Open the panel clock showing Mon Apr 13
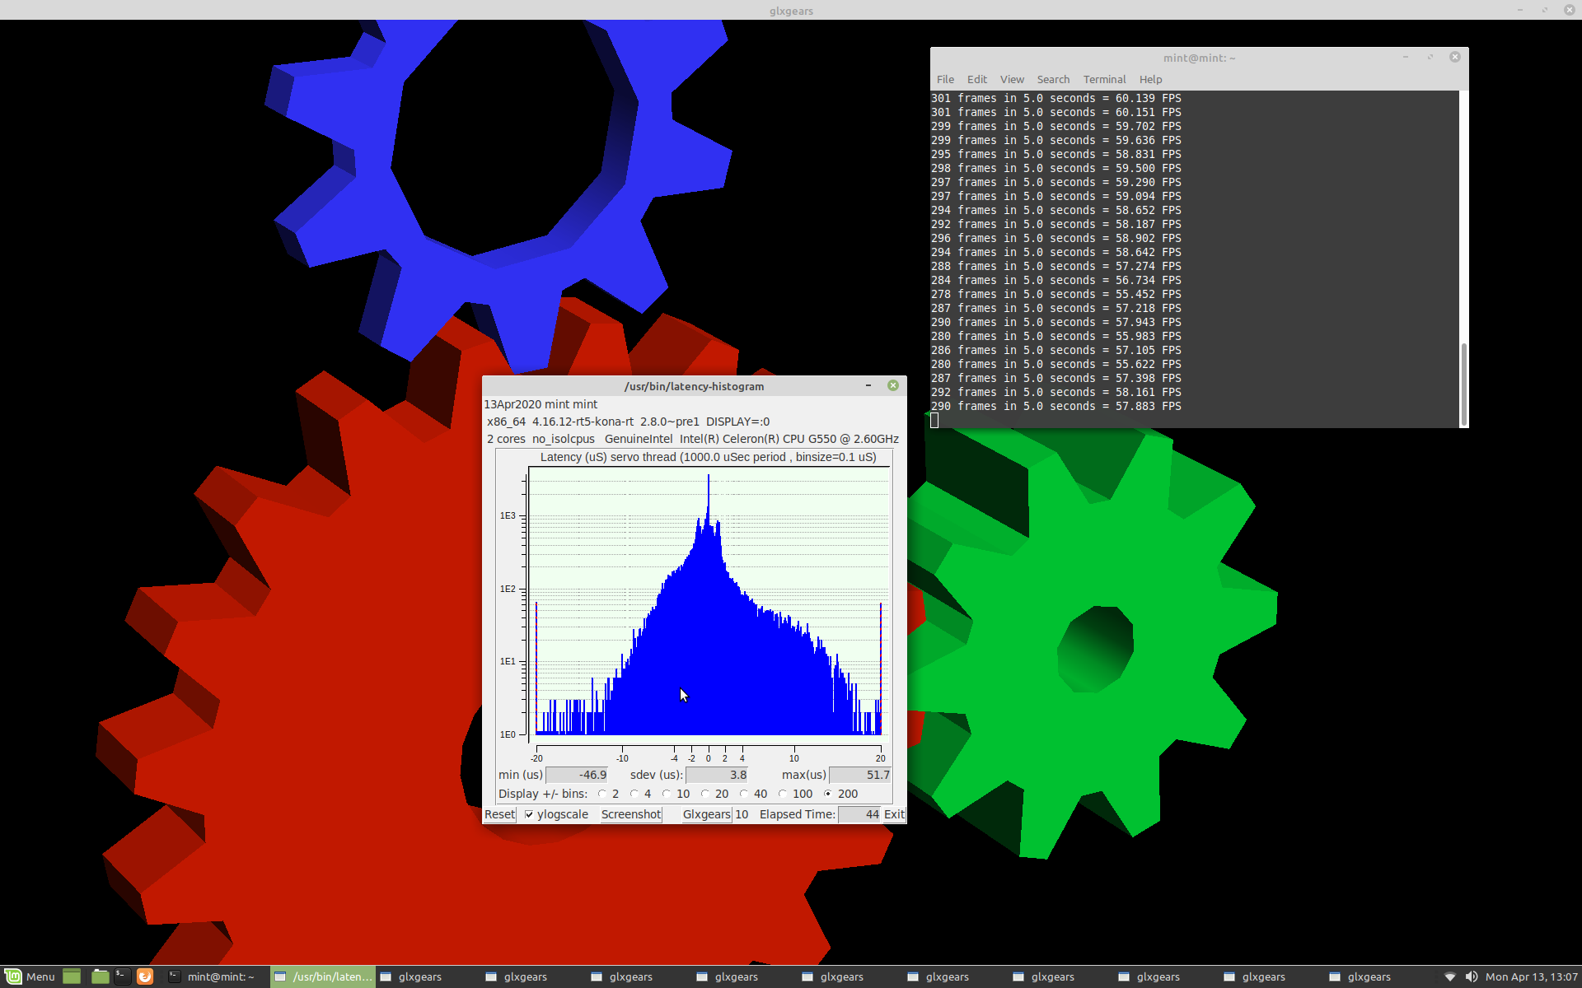Viewport: 1582px width, 988px height. pyautogui.click(x=1531, y=976)
